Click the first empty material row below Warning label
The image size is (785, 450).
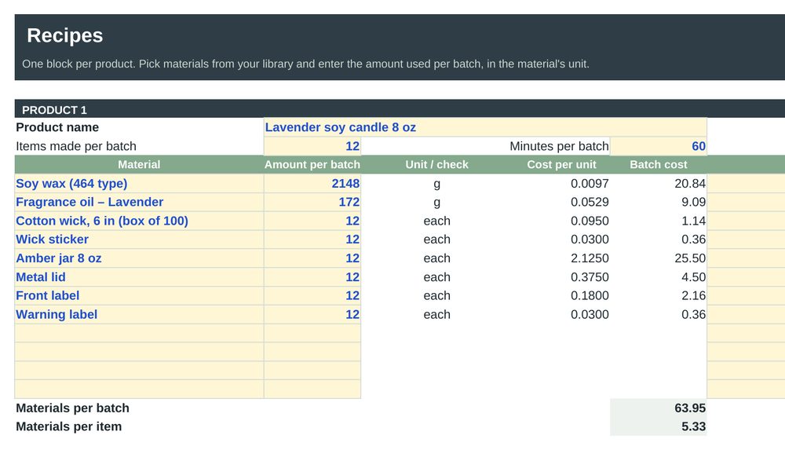tap(139, 333)
